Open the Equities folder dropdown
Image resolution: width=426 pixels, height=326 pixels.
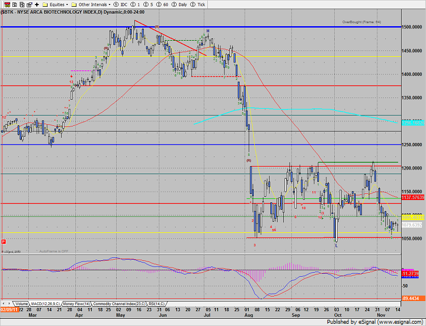click(56, 5)
